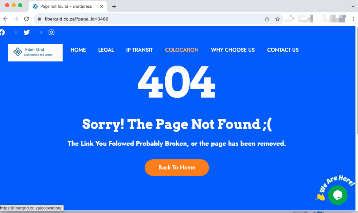Bookmark this page with the star icon

click(277, 19)
